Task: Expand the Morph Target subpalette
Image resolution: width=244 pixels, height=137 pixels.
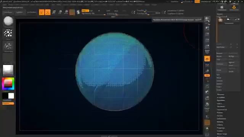Action: pos(222,134)
